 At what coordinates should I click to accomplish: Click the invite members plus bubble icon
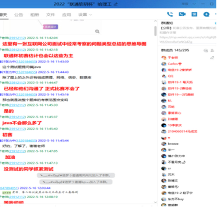[x=206, y=14]
